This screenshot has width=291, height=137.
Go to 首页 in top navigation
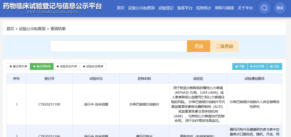120,8
